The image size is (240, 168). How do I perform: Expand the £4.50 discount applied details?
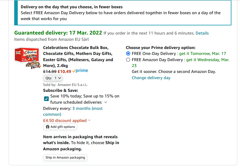tap(89, 120)
